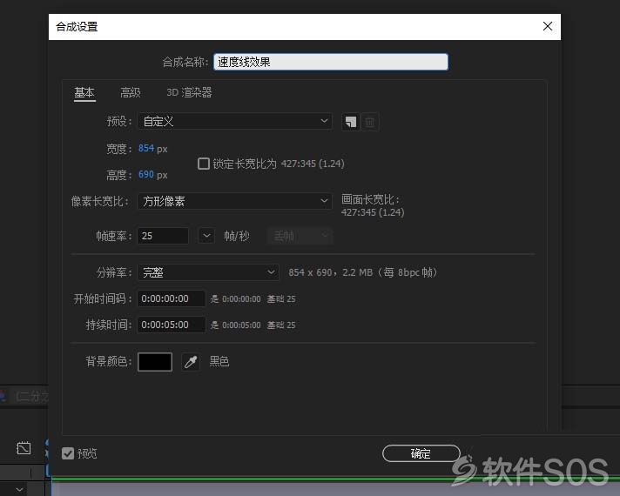Image resolution: width=620 pixels, height=496 pixels.
Task: Toggle 锁定长宽比 checkbox
Action: [203, 164]
